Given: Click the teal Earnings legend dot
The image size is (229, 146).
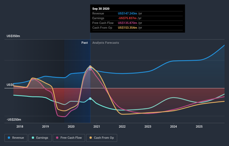Looking at the screenshot, I should tap(33, 138).
